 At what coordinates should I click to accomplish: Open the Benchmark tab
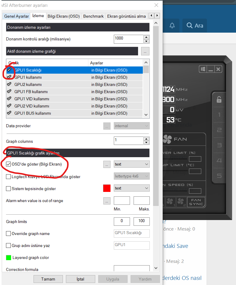click(93, 16)
